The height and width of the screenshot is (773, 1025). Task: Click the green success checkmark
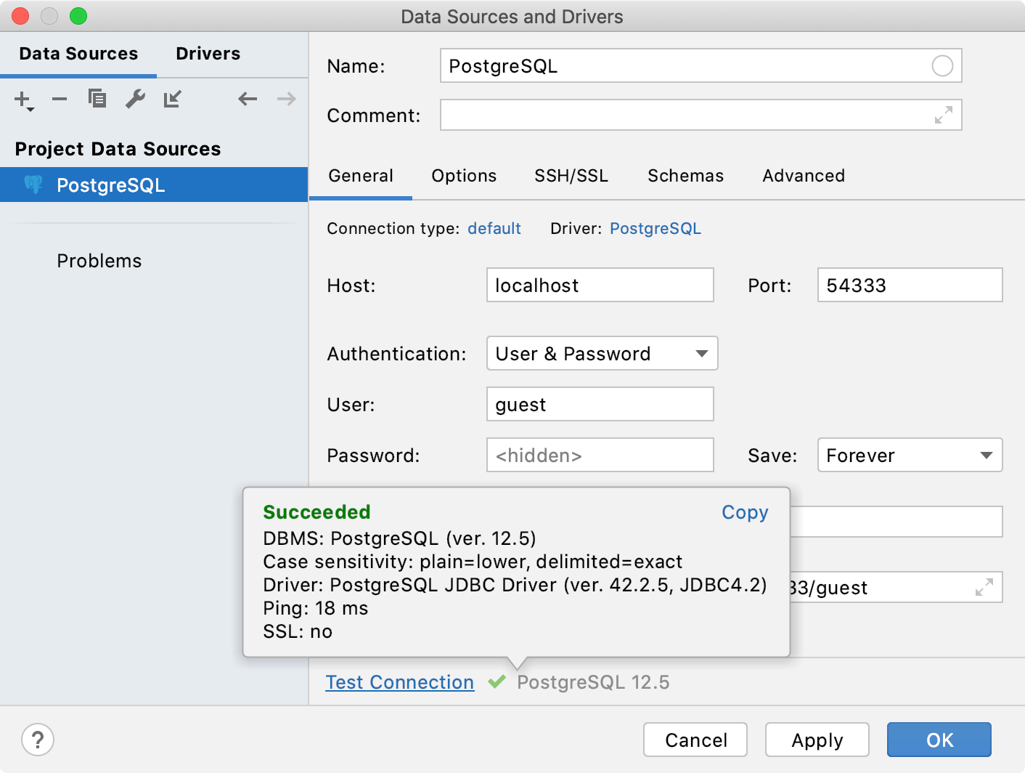point(497,681)
